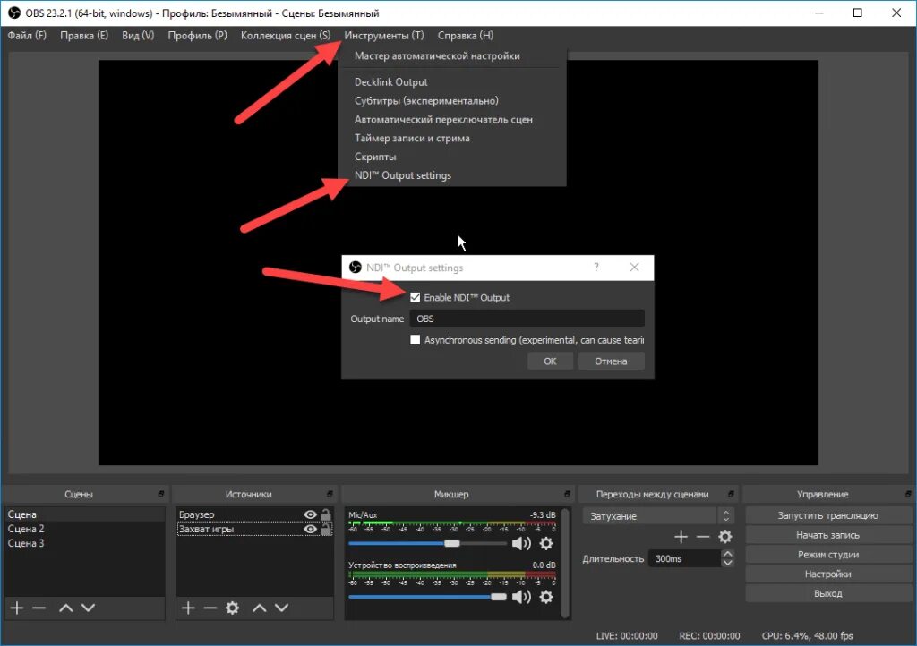Move scene up in Сцены panel

point(66,608)
